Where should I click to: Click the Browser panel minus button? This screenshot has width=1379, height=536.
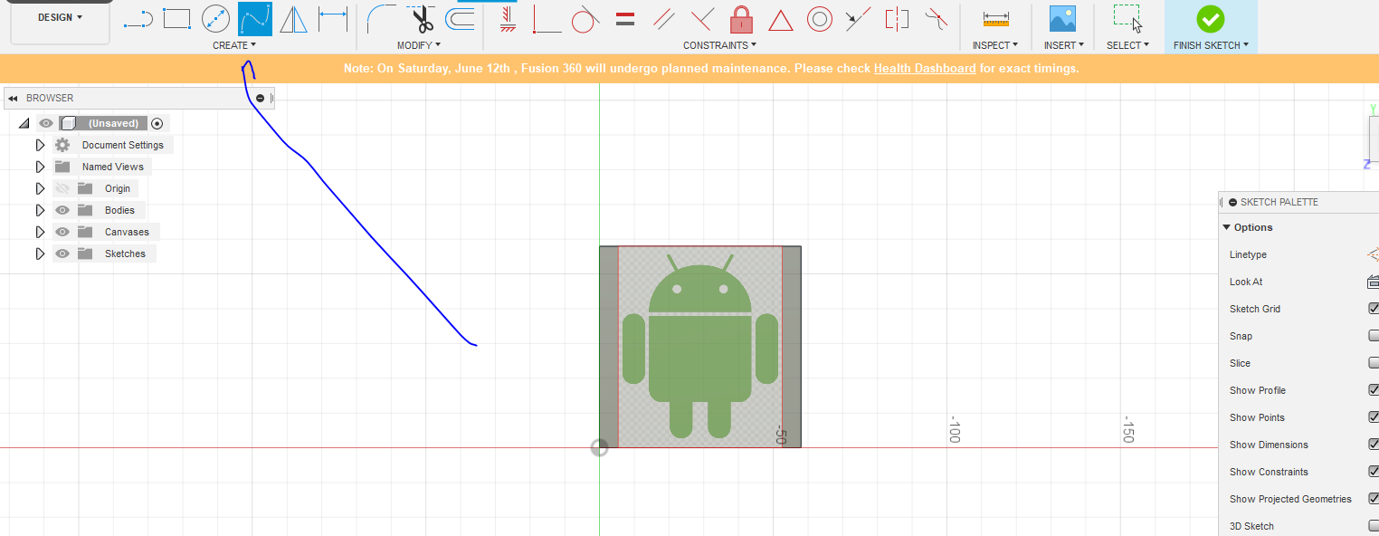click(x=261, y=98)
